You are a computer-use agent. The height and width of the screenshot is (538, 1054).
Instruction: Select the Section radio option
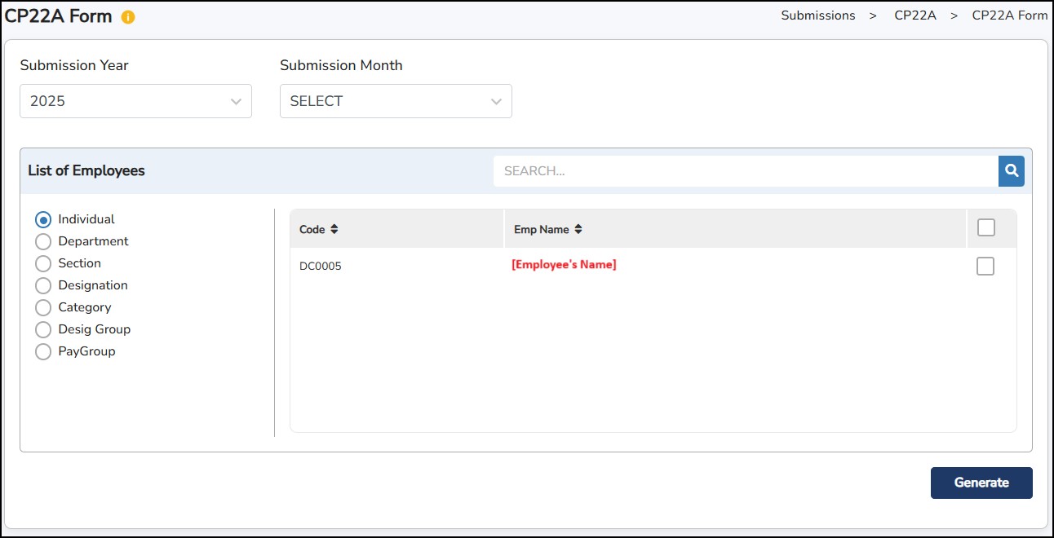[43, 264]
